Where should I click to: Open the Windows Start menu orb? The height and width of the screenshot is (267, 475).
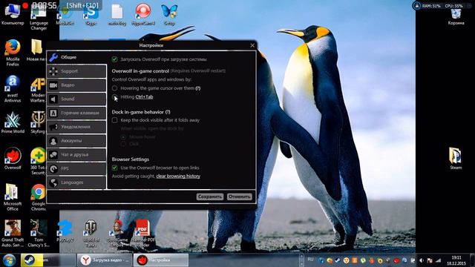(x=10, y=260)
